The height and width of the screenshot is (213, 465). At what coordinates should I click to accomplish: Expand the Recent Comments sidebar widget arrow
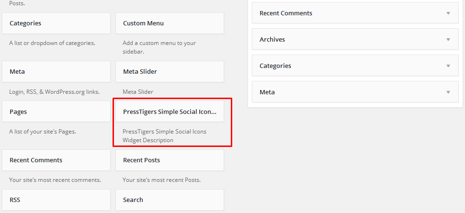pos(448,13)
